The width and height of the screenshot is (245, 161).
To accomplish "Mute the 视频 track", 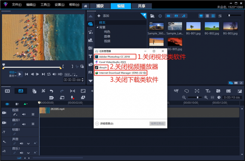I will (24, 114).
